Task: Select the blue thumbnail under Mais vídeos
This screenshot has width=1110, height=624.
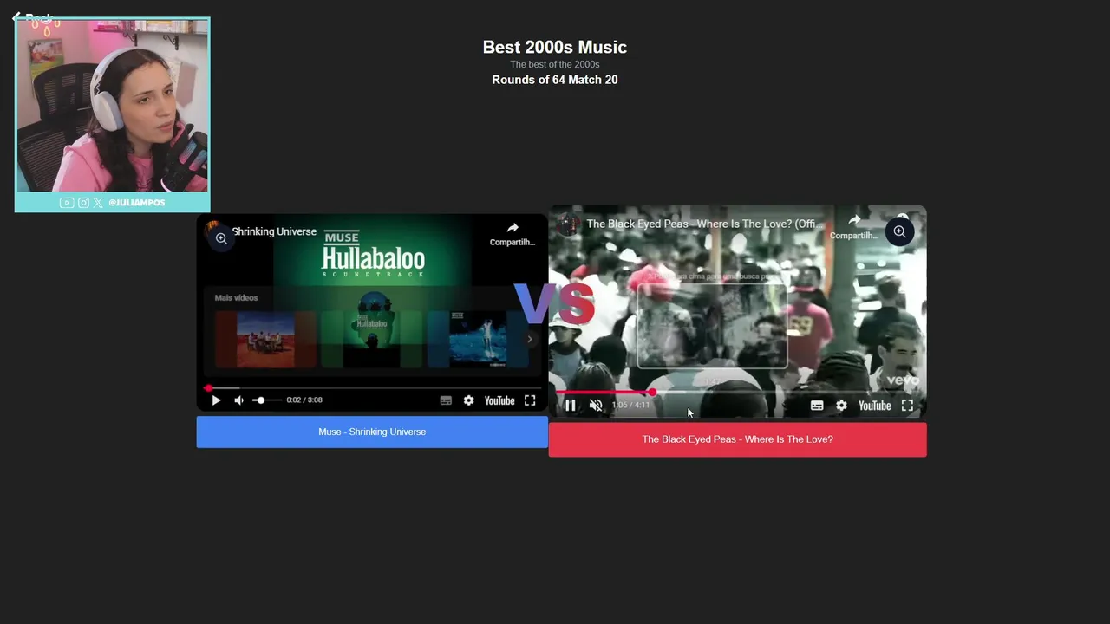Action: click(478, 340)
